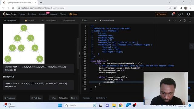This screenshot has width=194, height=109.
Task: Click the Output: 15 text
Action: click(11, 70)
